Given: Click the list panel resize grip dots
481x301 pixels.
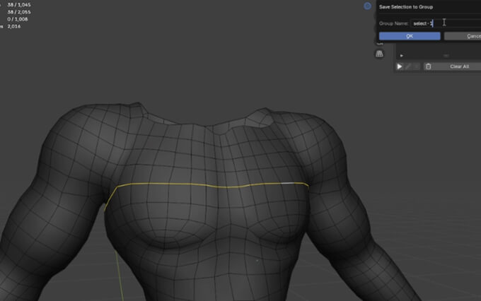Looking at the screenshot, I should (x=446, y=56).
